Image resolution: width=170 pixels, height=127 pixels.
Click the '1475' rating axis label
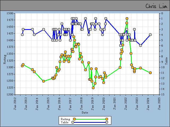10,20
